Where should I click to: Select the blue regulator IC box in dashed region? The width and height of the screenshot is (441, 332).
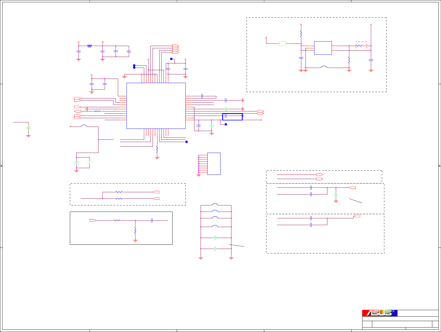click(323, 48)
